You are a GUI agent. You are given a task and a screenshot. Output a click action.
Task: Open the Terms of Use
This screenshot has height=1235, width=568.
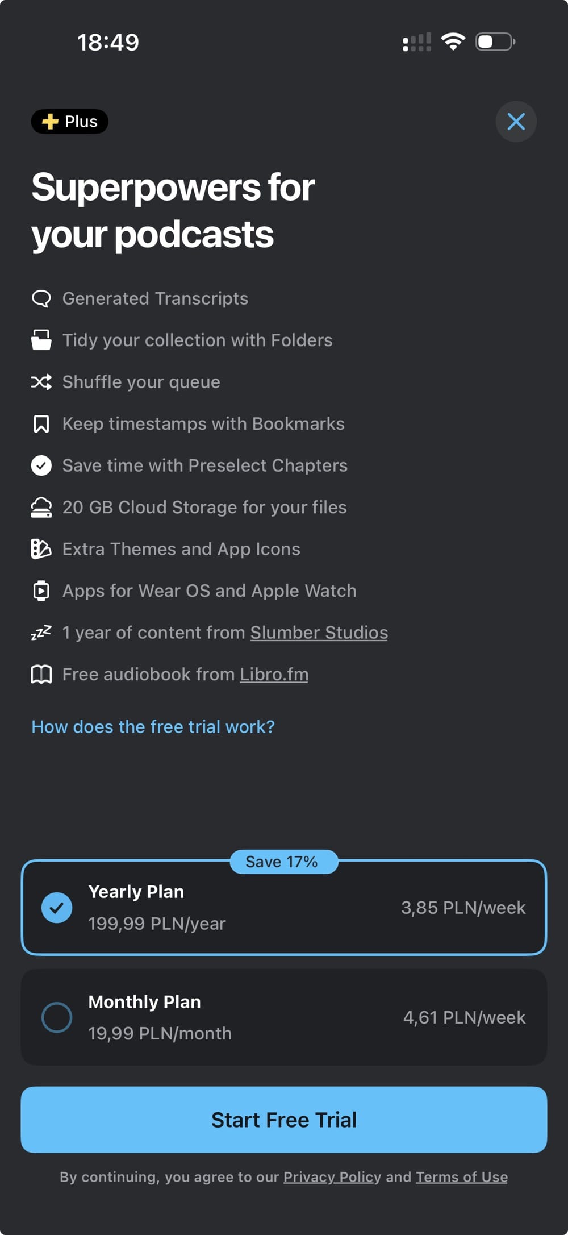pos(462,1177)
